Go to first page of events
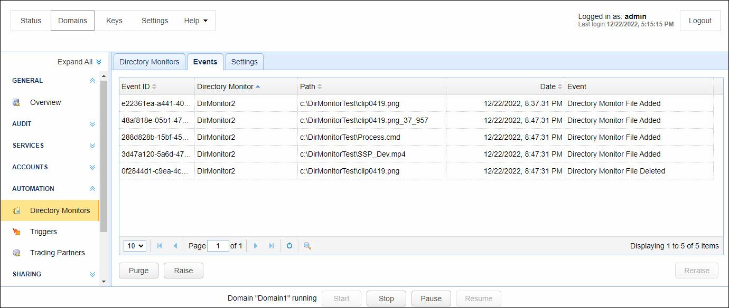729x308 pixels. (160, 246)
